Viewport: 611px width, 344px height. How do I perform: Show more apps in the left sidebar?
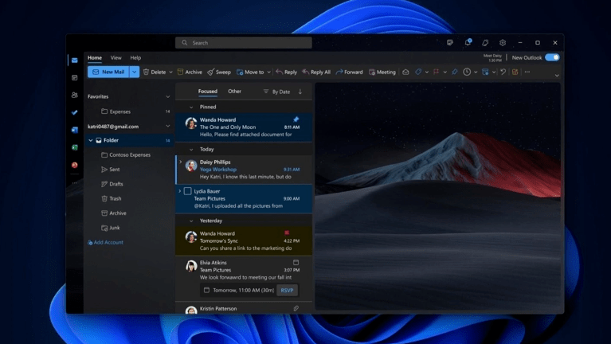pyautogui.click(x=74, y=182)
